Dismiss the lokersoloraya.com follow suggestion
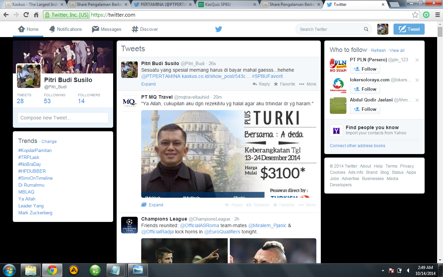 click(417, 80)
